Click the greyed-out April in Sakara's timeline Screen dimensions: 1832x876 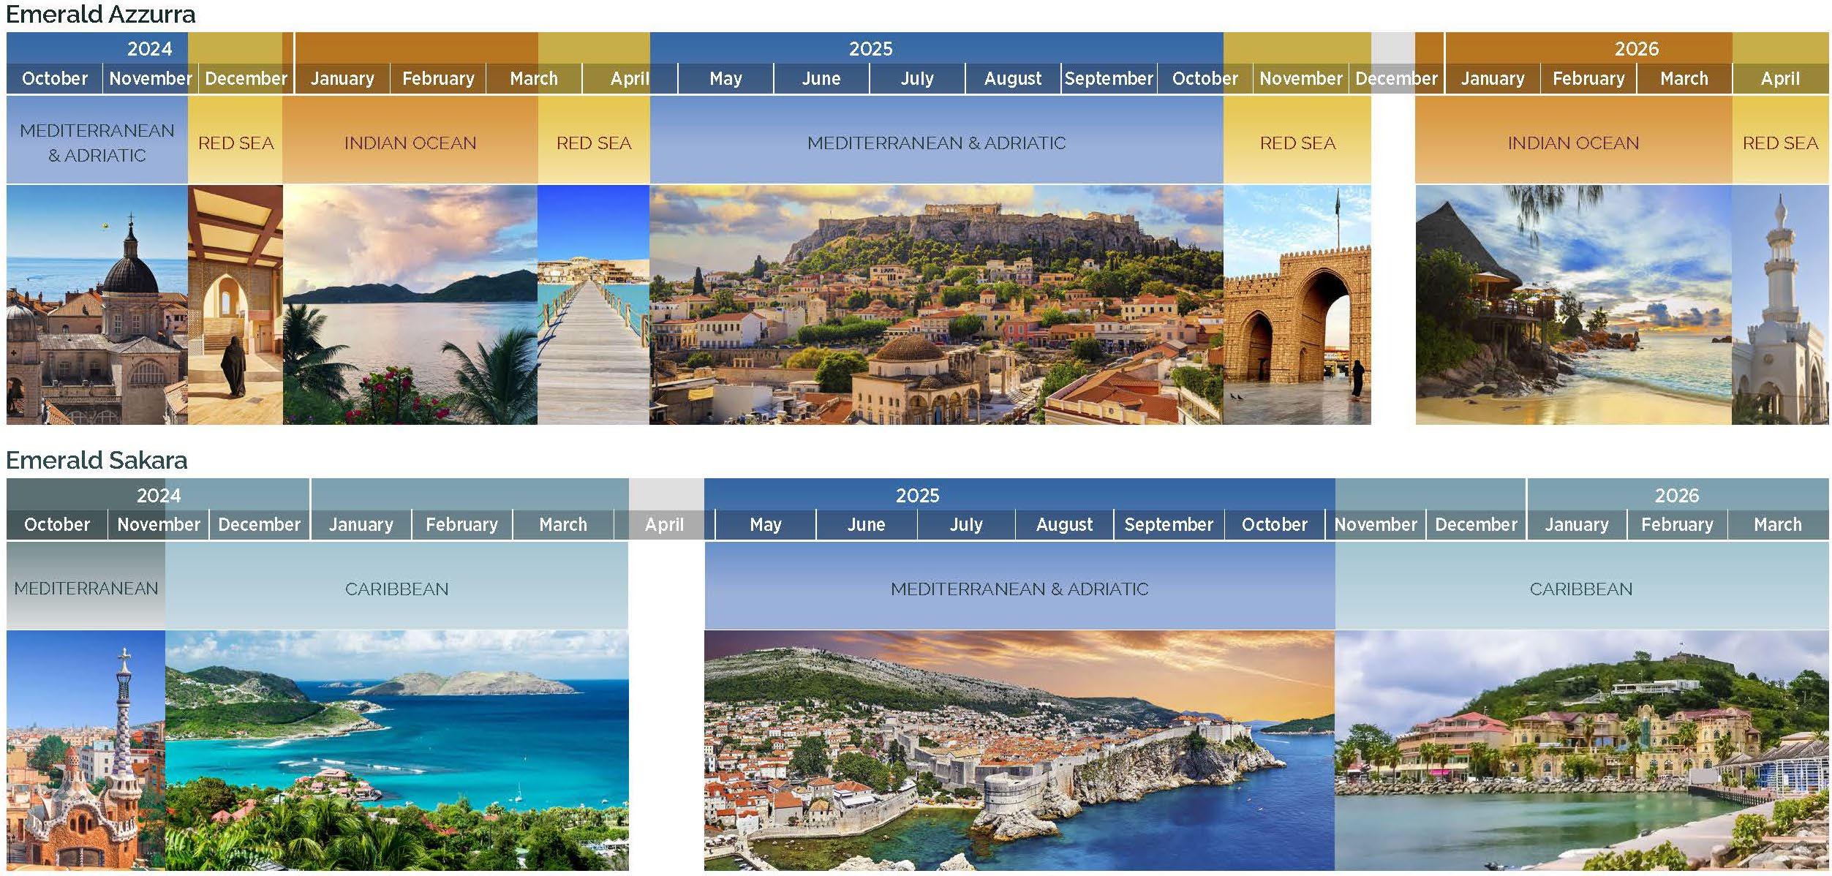pos(664,524)
